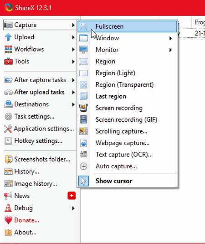Select Screen recording menu entry
This screenshot has height=244, width=205.
pos(128,108)
